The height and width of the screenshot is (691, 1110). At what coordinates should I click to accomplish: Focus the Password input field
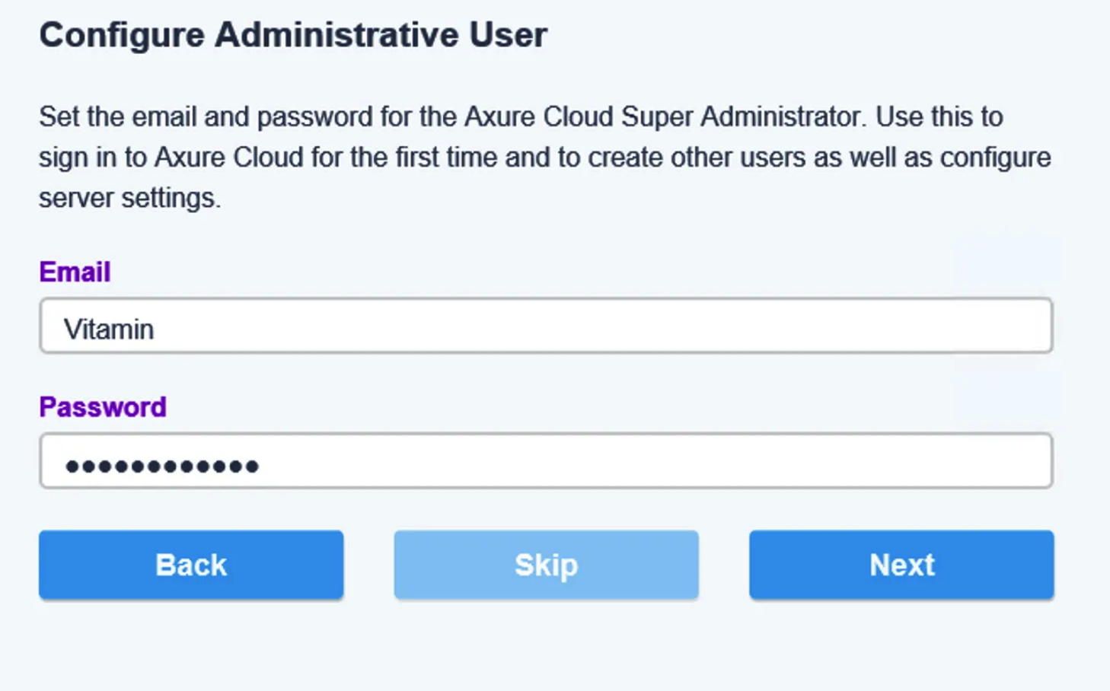pyautogui.click(x=546, y=461)
